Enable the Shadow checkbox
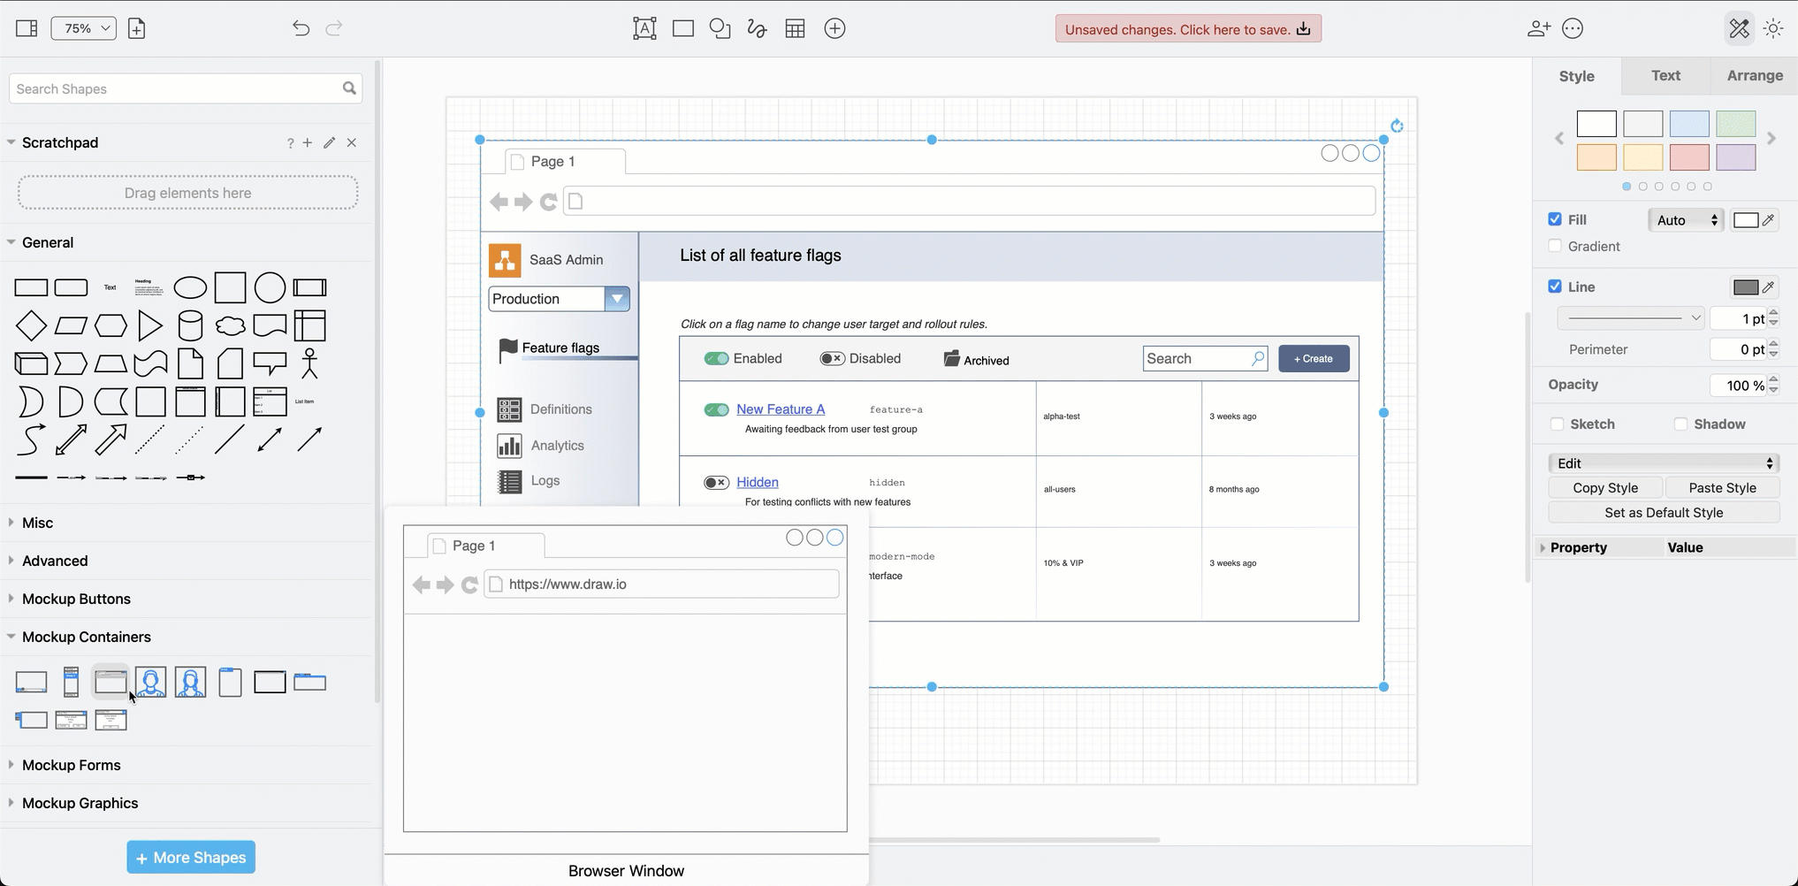Viewport: 1798px width, 886px height. 1680,424
